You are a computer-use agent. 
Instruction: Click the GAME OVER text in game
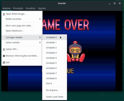pos(66,25)
